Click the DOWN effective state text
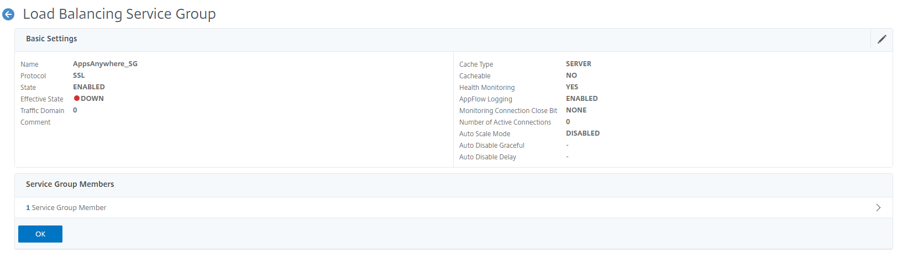The image size is (897, 258). pos(92,99)
